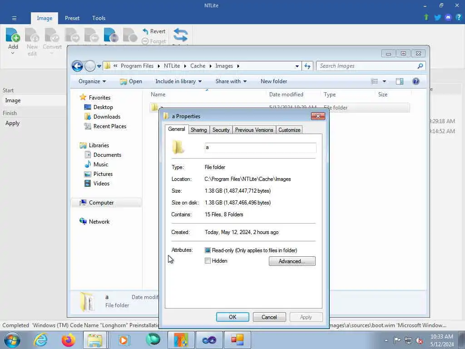Click the Add image icon in NTLite
465x349 pixels.
coord(13,35)
